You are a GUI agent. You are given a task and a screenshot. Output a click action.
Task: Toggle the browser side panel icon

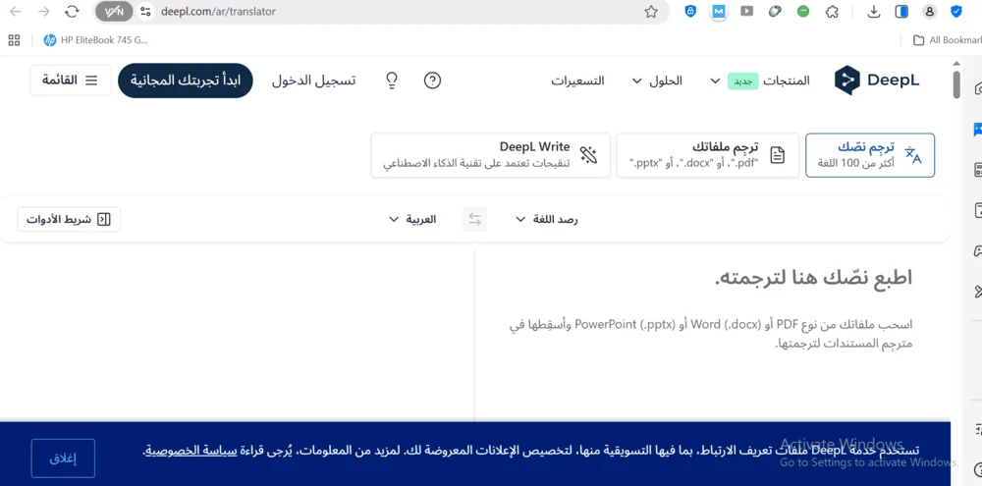click(901, 11)
